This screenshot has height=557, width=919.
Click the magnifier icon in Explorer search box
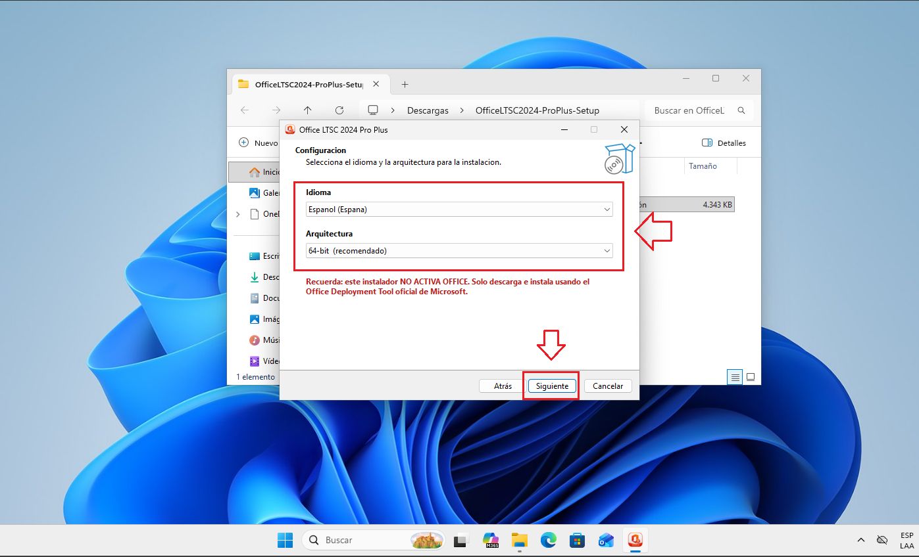(x=741, y=110)
